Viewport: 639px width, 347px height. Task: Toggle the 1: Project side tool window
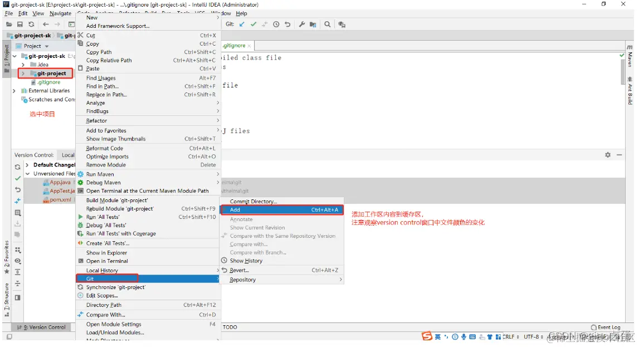pyautogui.click(x=7, y=60)
